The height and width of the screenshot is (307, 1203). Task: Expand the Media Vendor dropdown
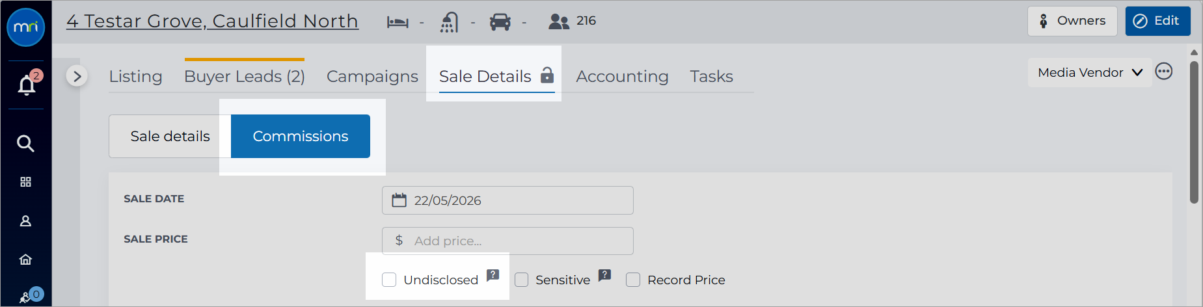point(1090,72)
